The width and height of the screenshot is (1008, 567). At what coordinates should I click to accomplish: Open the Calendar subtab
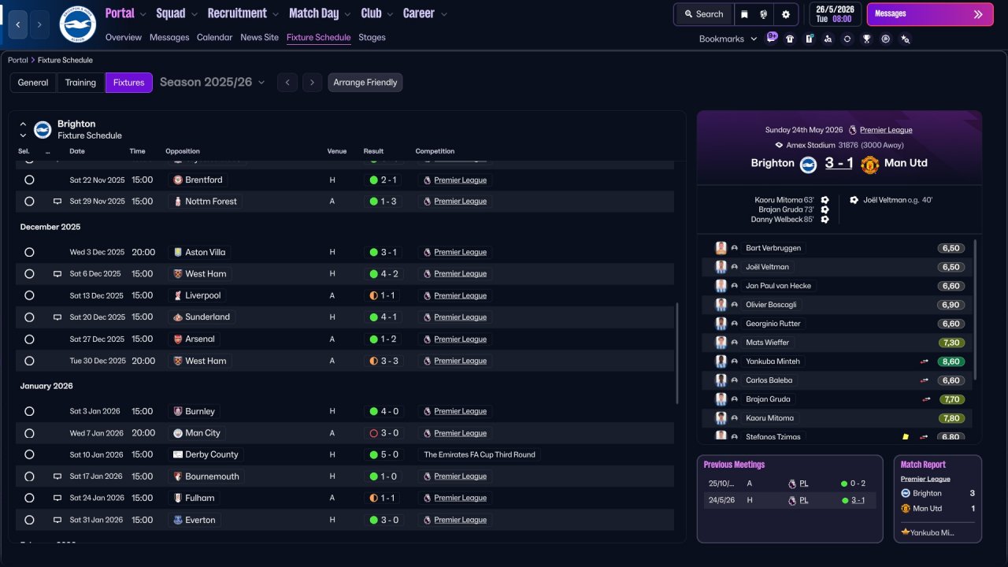coord(214,37)
